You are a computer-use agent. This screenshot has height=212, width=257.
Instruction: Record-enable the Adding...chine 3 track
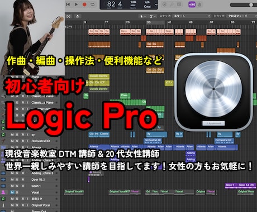[x=22, y=173]
